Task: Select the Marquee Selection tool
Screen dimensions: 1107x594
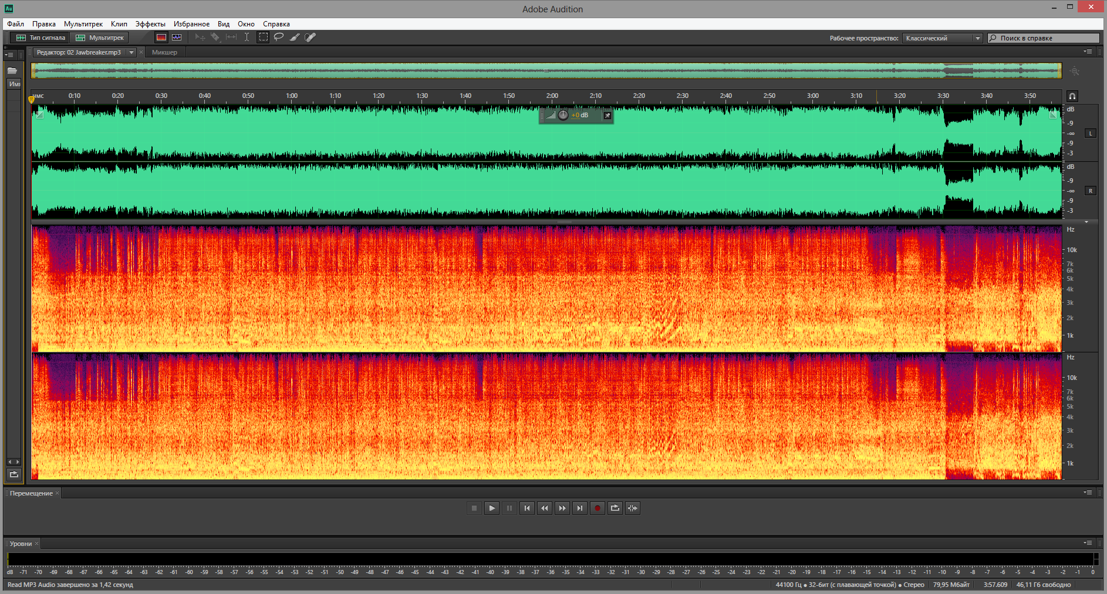Action: pos(263,38)
